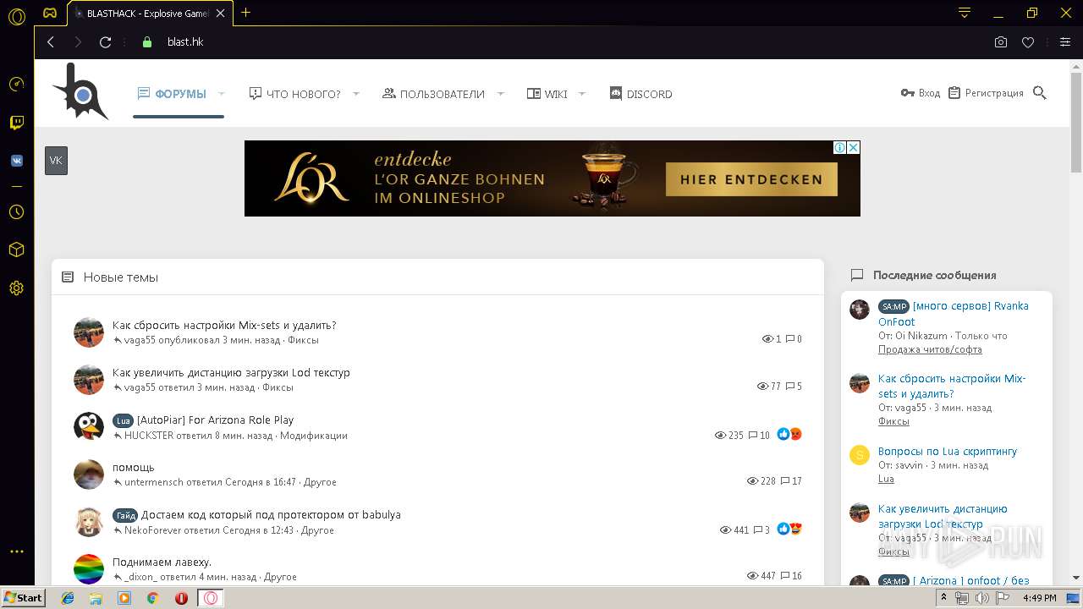Open the red Opera taskbar icon
1083x609 pixels.
pyautogui.click(x=181, y=598)
